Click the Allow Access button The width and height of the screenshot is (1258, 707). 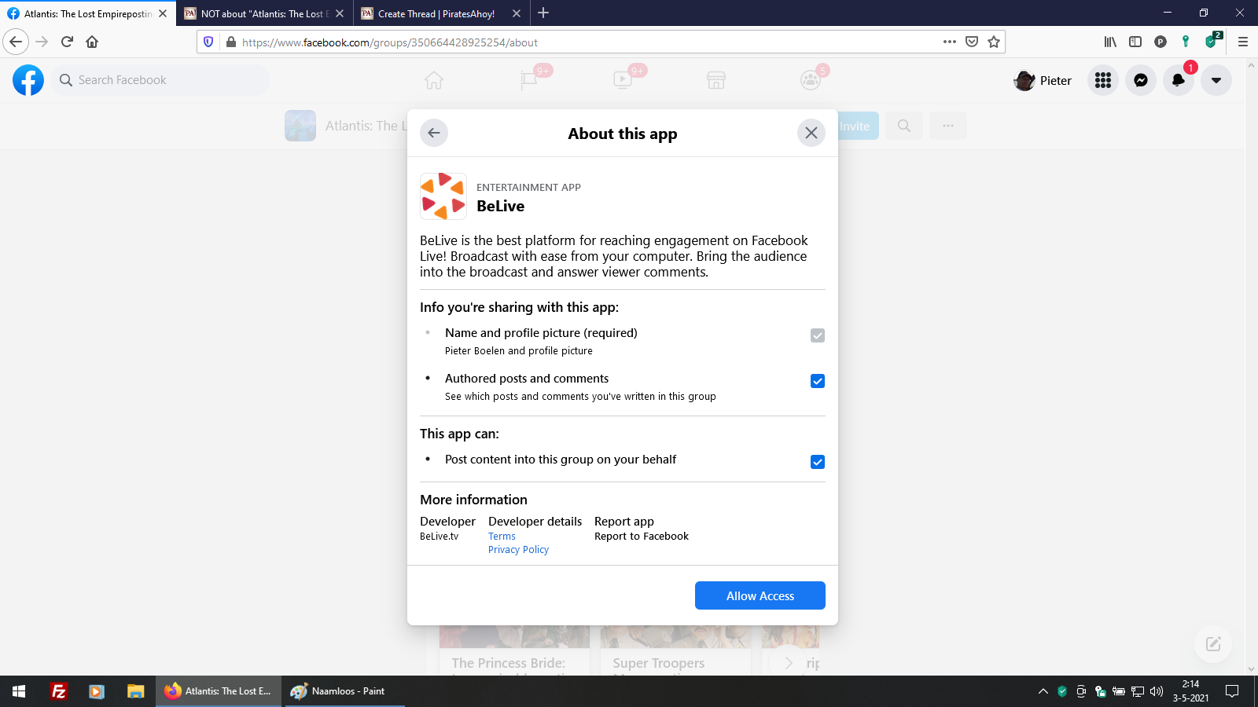(760, 595)
